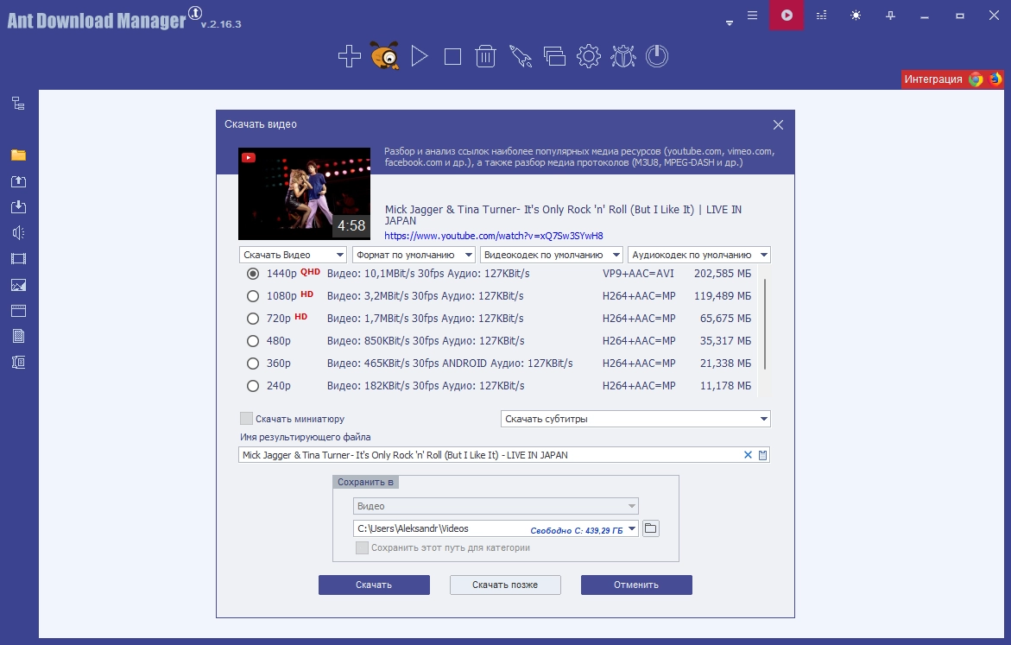Screen dimensions: 1011x645
Task: Click the output file name input field
Action: click(x=490, y=455)
